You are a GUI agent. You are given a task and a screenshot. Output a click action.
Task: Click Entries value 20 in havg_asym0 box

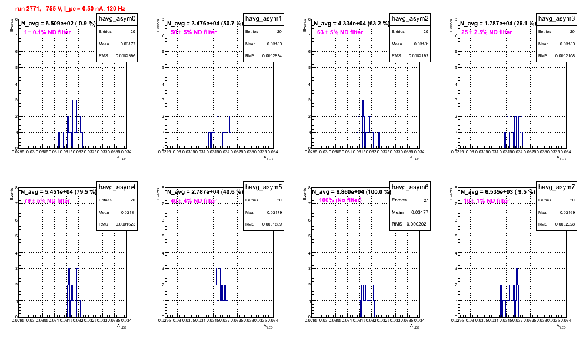pyautogui.click(x=132, y=32)
